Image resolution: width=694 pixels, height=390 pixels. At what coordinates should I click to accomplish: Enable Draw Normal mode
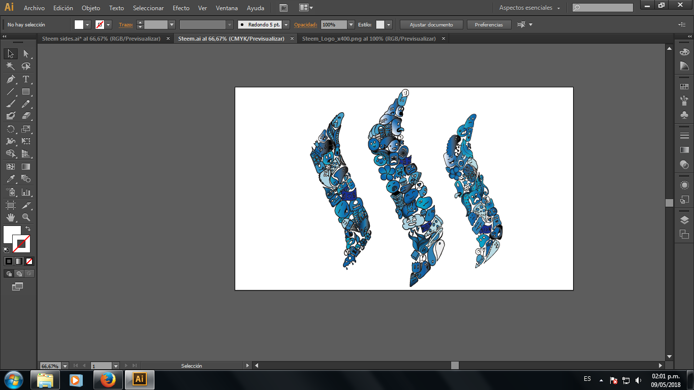pyautogui.click(x=9, y=274)
